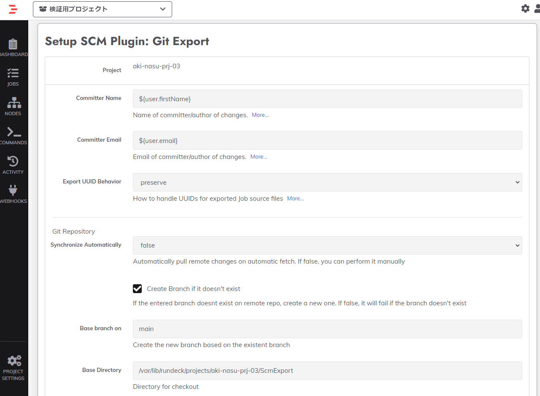Open Export UUID Behavior dropdown
The height and width of the screenshot is (396, 540).
pos(327,183)
